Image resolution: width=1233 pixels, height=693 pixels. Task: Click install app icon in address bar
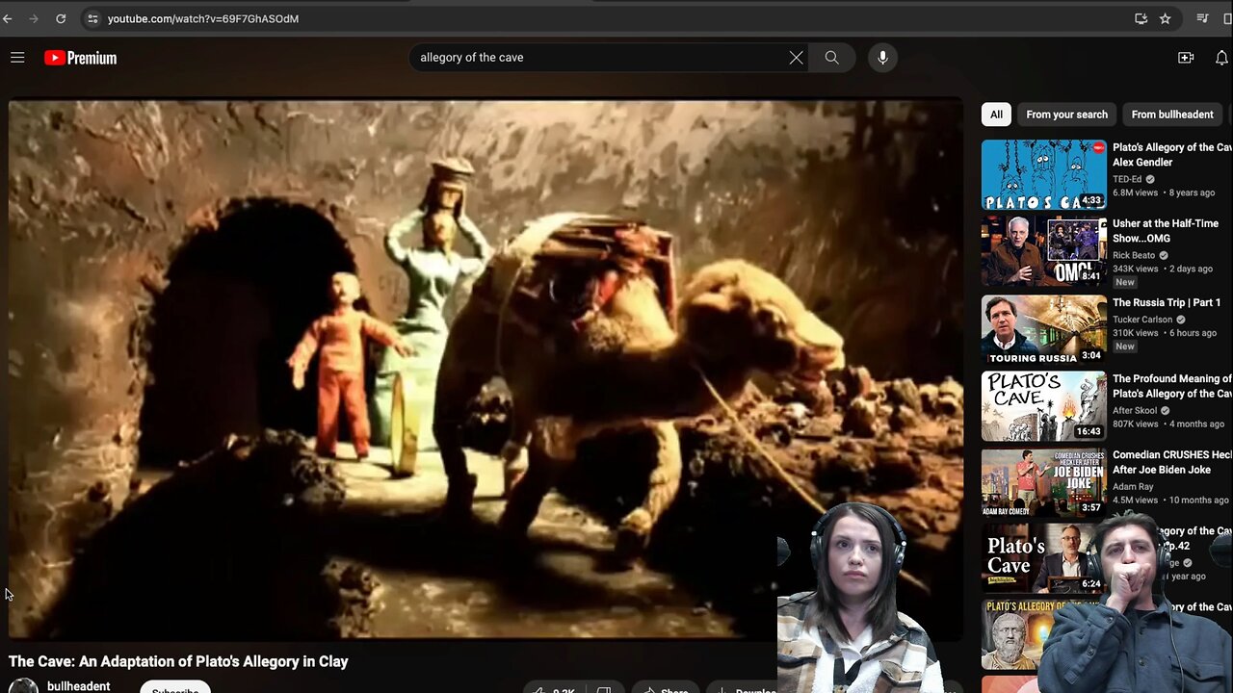(x=1141, y=18)
